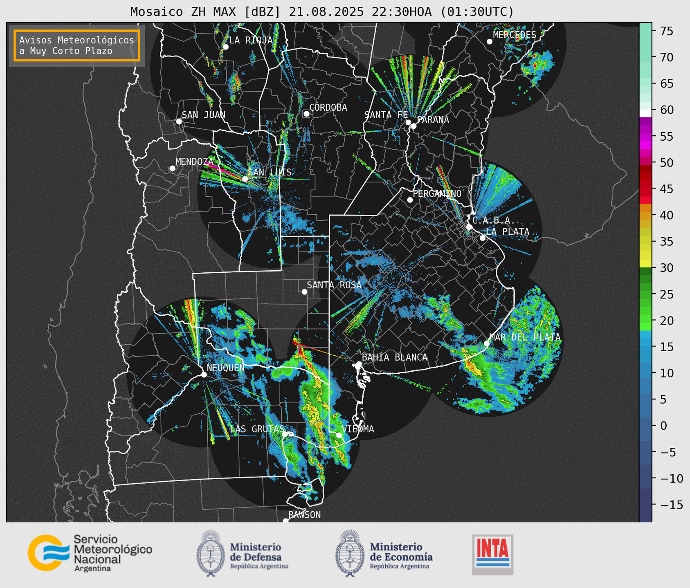Select the C.A.B.A. city label
The height and width of the screenshot is (588, 690).
[x=494, y=220]
